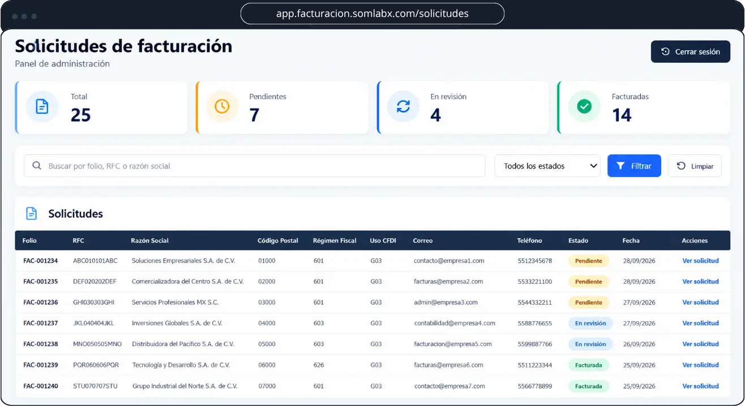Click Servicios Profesionales MX S.C.
The image size is (745, 406).
click(175, 303)
